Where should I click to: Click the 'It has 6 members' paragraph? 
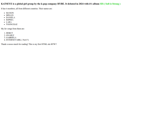27,9
